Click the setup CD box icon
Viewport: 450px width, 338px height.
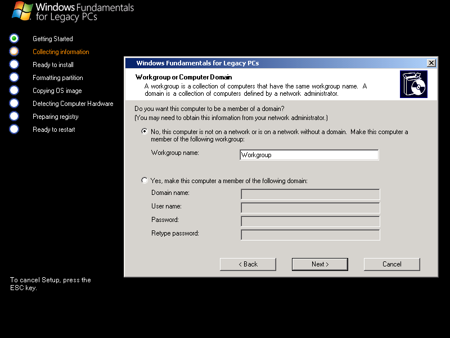pos(413,84)
